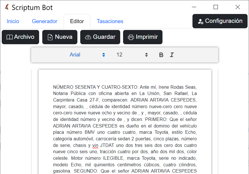Open the font size 12 dropdown
Screen dimensions: 249x174
(x=132, y=55)
